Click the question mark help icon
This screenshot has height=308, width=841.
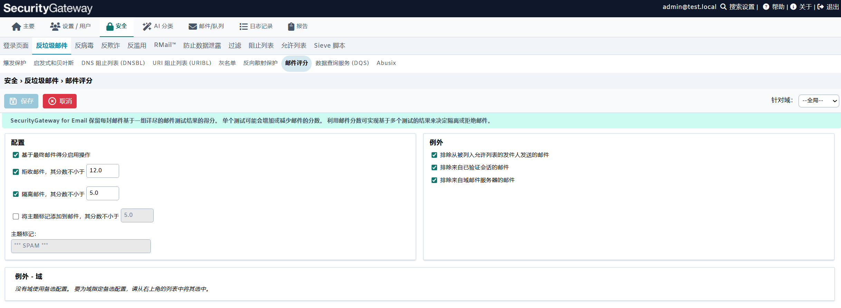[766, 7]
